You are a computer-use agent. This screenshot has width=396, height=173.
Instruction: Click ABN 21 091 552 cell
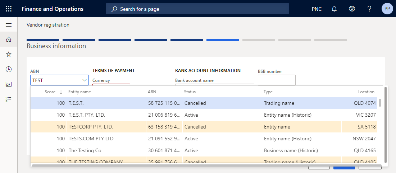(164, 139)
